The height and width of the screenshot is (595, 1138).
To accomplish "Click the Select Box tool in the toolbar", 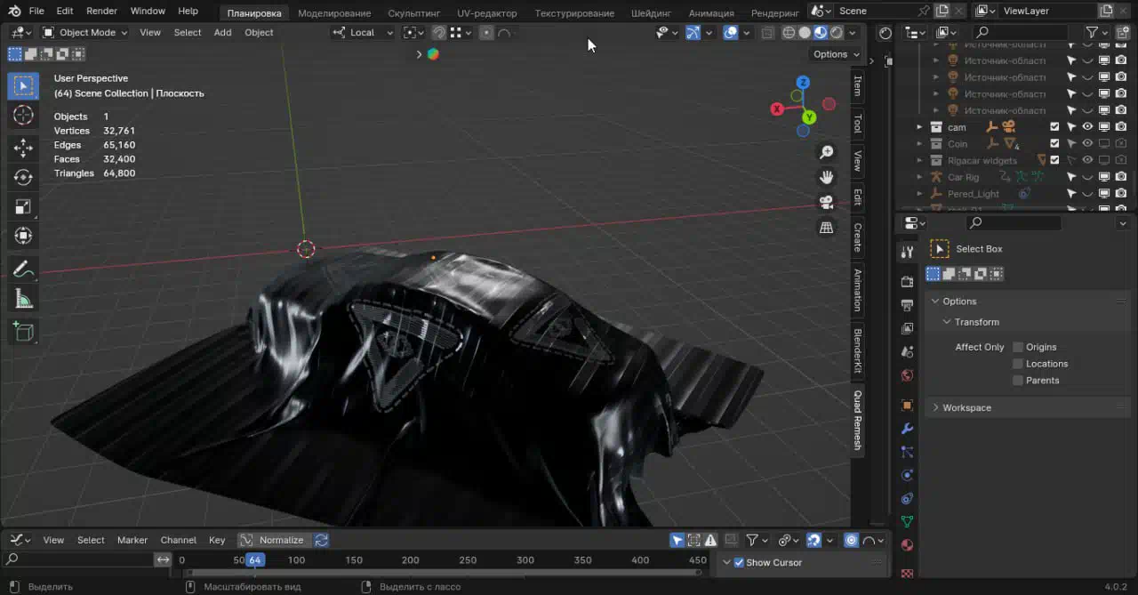I will point(23,85).
